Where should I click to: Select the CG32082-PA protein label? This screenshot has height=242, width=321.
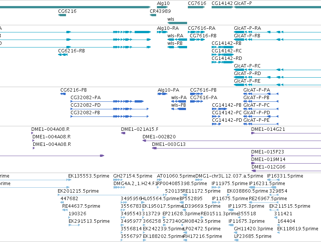coord(86,98)
